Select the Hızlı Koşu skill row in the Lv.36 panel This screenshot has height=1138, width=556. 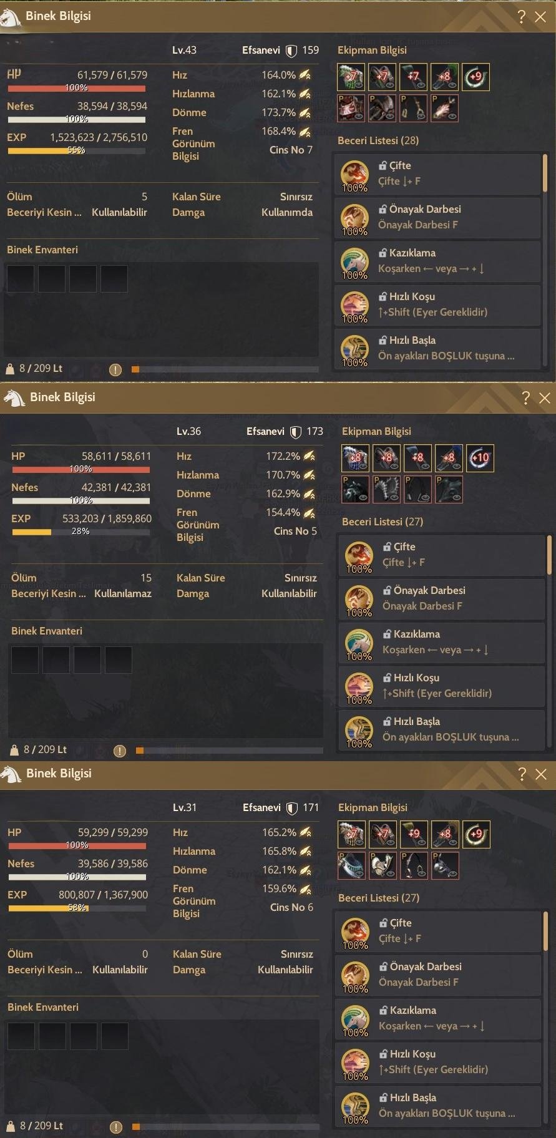coord(442,686)
